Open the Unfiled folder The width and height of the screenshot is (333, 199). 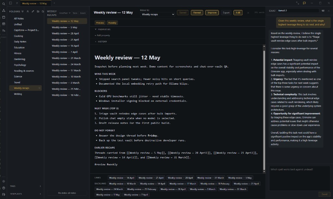25,24
